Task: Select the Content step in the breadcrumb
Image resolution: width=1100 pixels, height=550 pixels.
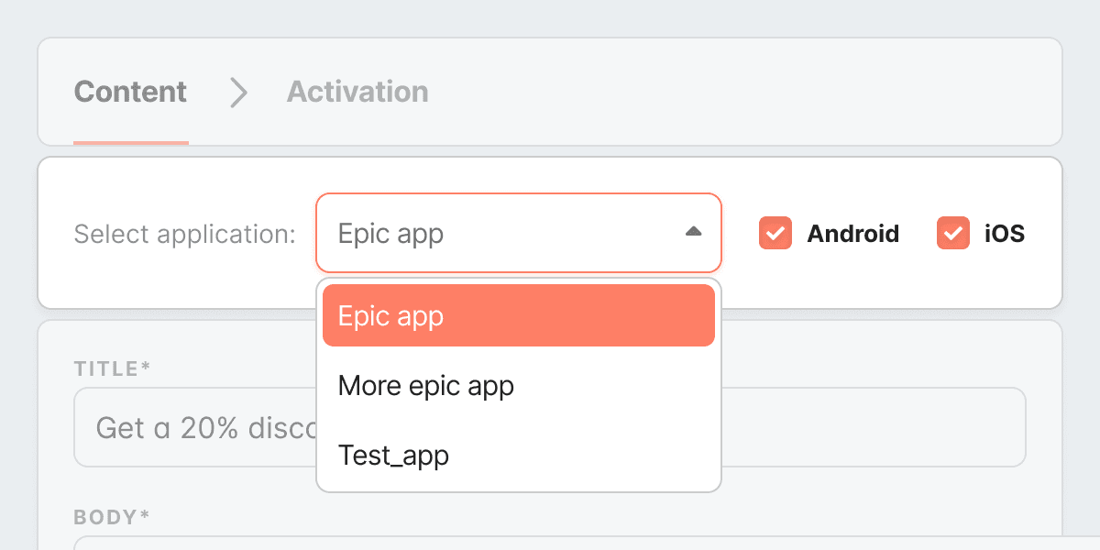Action: click(x=130, y=92)
